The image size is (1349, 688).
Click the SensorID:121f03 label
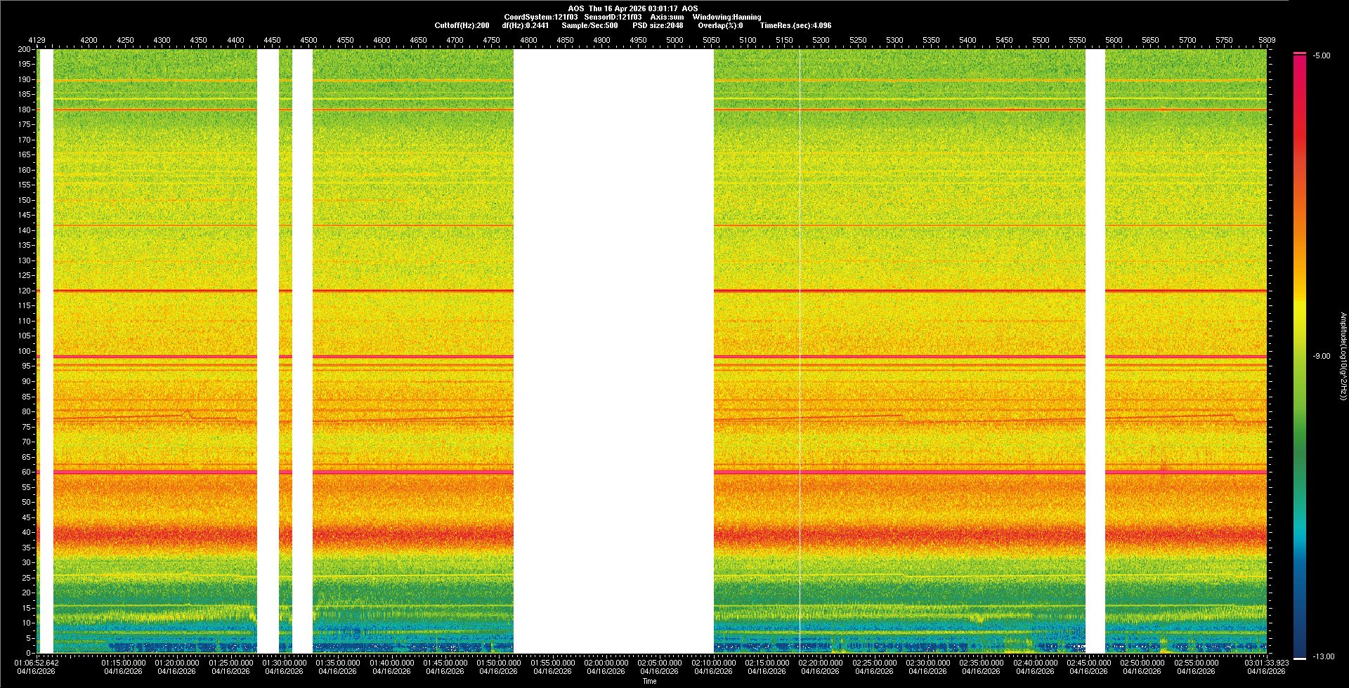613,17
